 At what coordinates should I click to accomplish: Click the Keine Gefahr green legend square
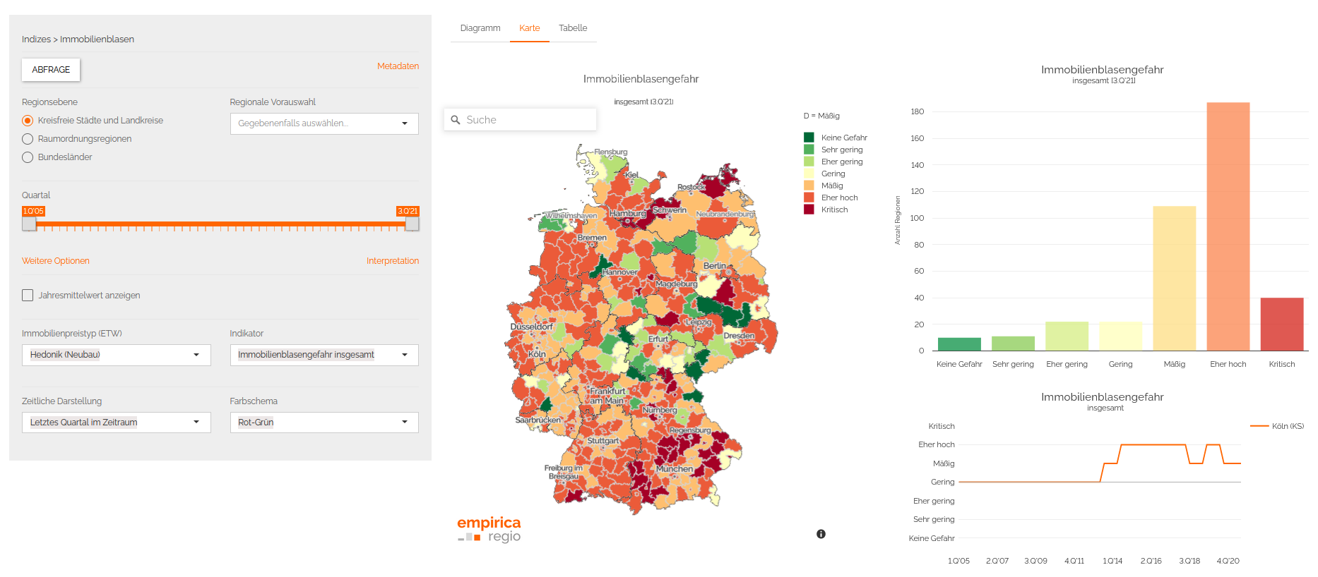coord(809,138)
